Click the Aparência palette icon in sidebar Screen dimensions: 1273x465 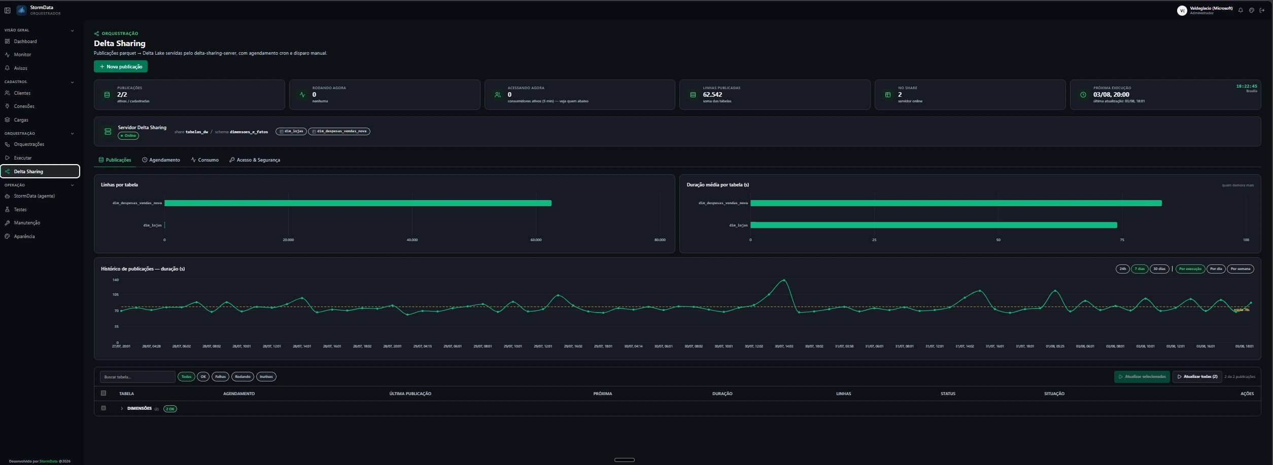click(7, 237)
